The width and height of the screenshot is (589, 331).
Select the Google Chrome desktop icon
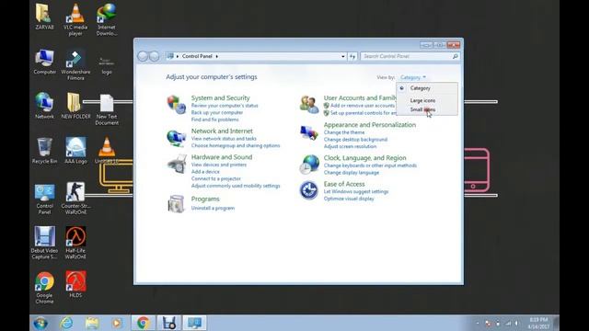coord(44,288)
